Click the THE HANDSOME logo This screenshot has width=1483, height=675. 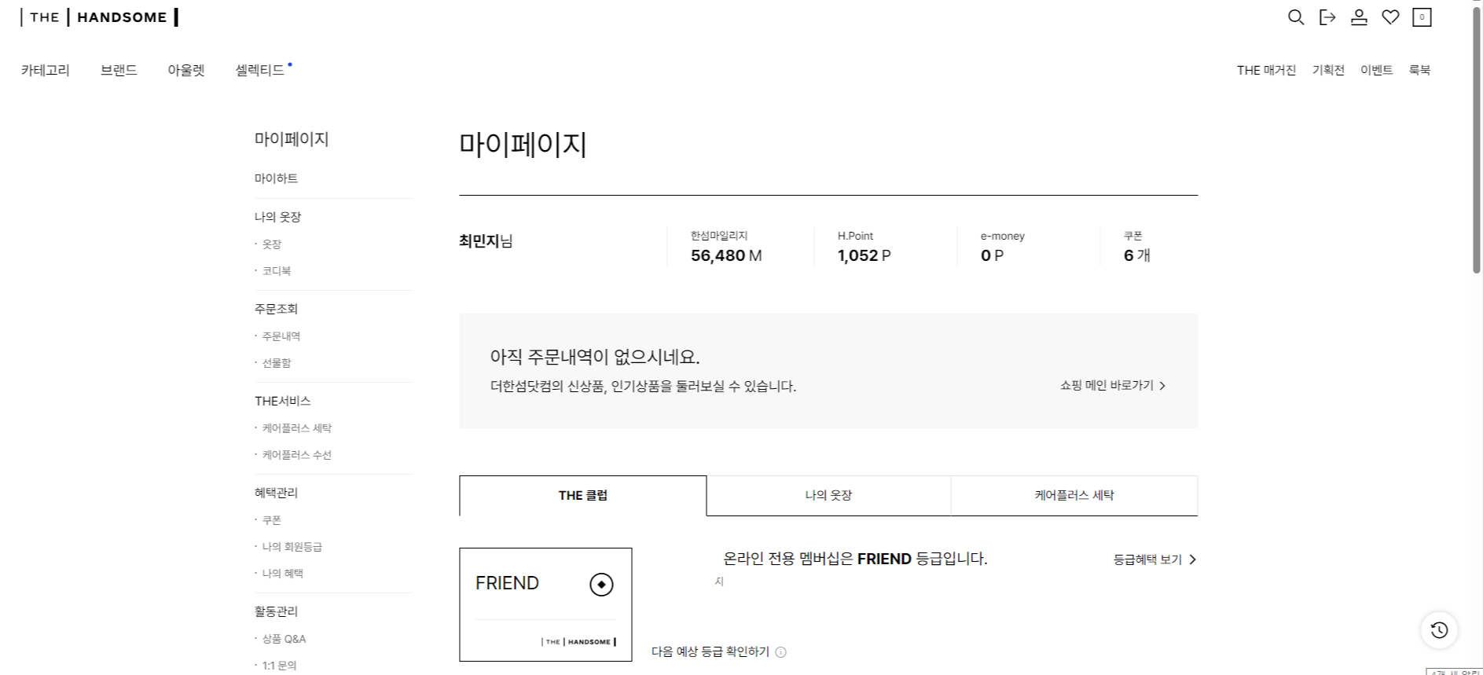(x=97, y=17)
